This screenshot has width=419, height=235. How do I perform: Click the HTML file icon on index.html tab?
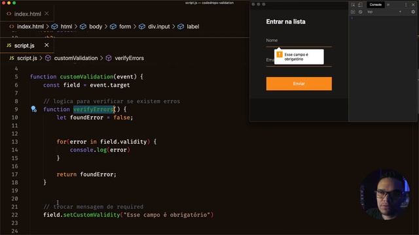9,14
